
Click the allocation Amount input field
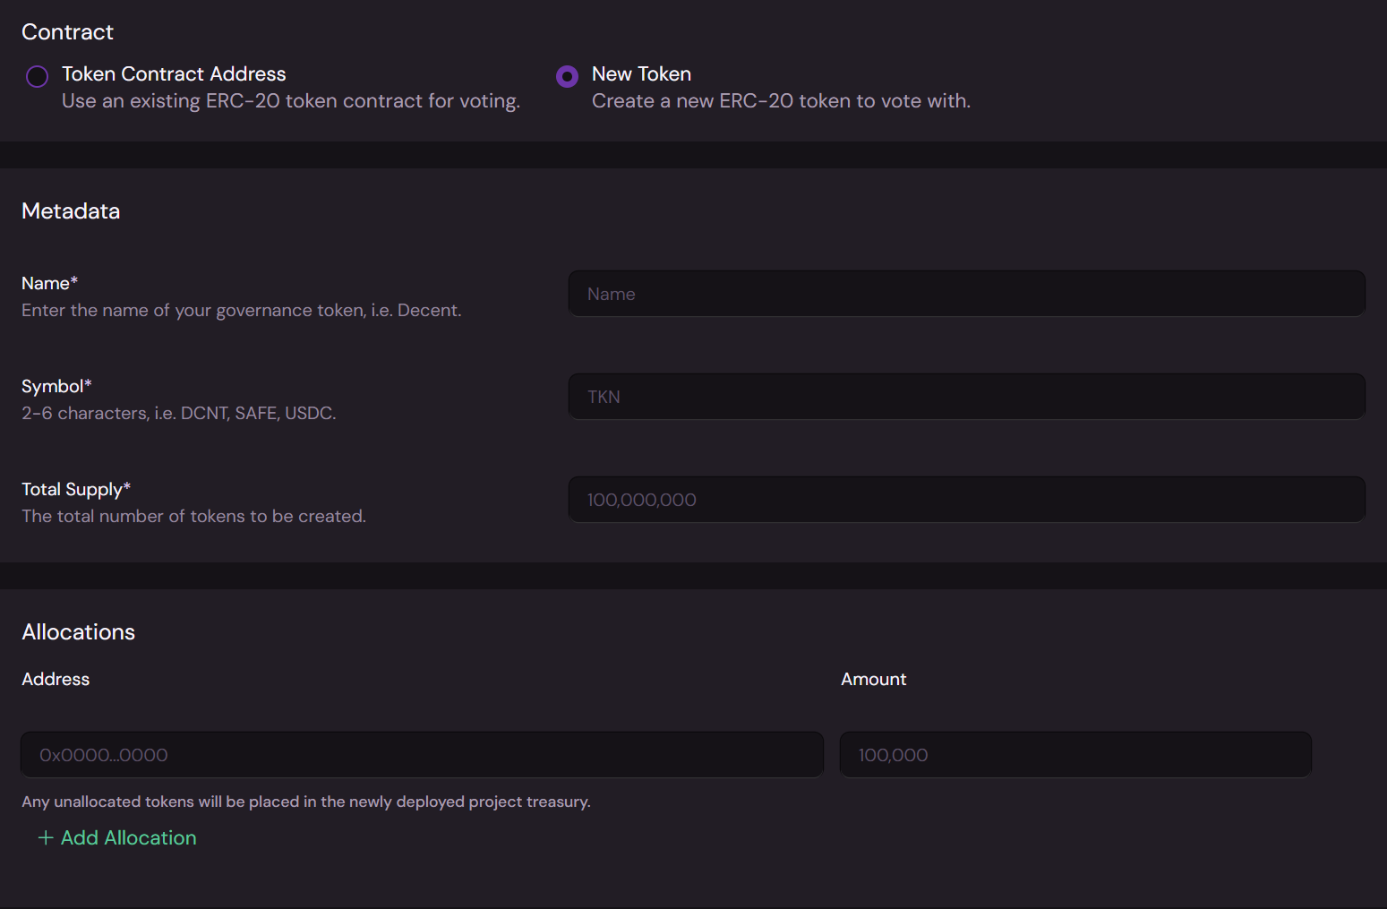coord(1074,755)
